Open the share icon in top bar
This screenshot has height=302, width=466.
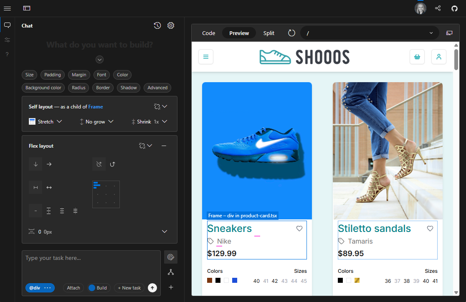coord(438,8)
